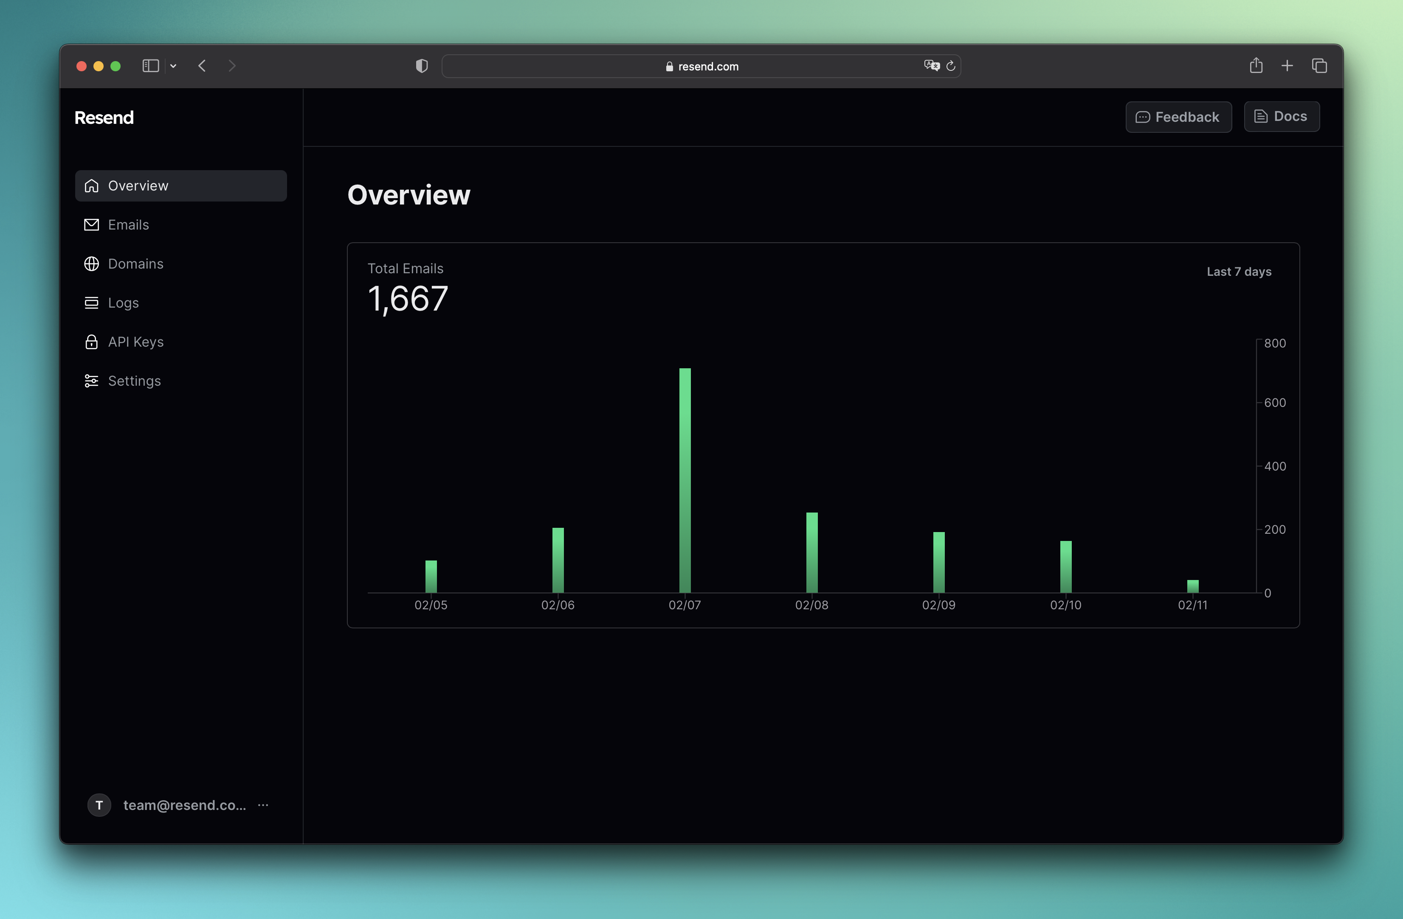
Task: Click the privacy shield icon
Action: coord(422,66)
